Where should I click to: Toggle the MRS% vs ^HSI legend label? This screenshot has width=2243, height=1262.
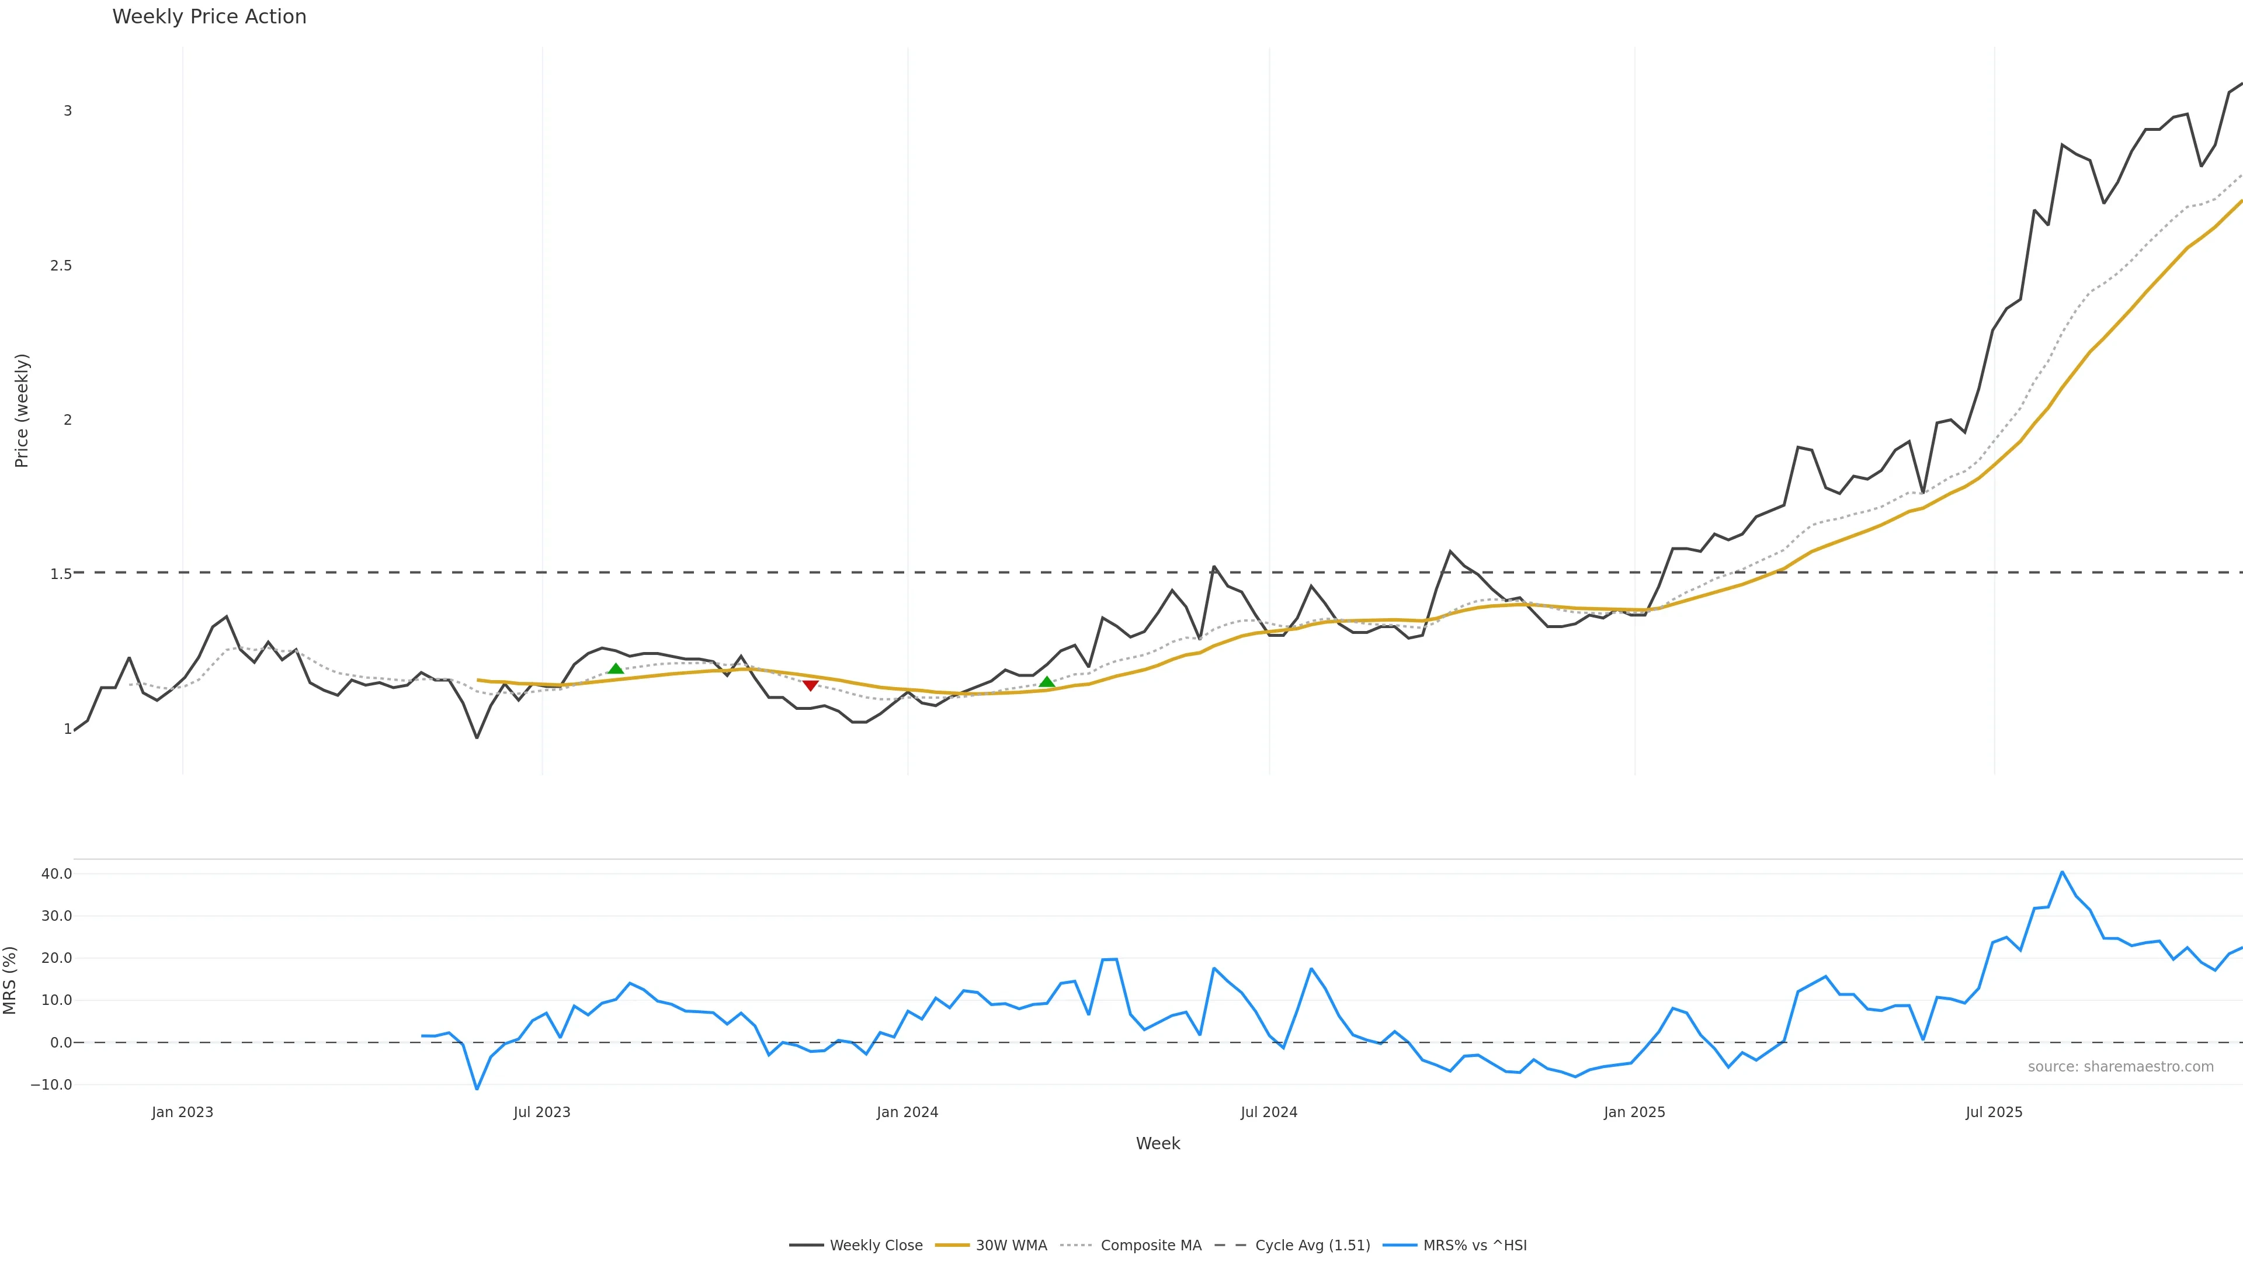point(1475,1246)
